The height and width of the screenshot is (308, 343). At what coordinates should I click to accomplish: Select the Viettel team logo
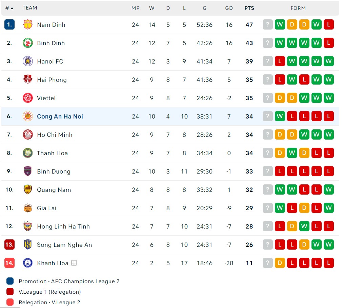click(x=28, y=98)
